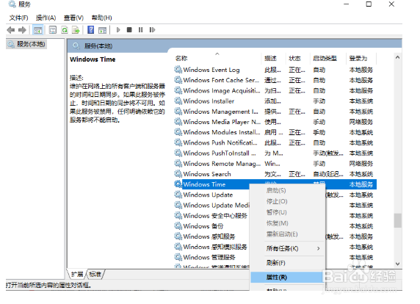Click the gear icon of Windows Time
This screenshot has height=304, width=420.
(x=178, y=184)
